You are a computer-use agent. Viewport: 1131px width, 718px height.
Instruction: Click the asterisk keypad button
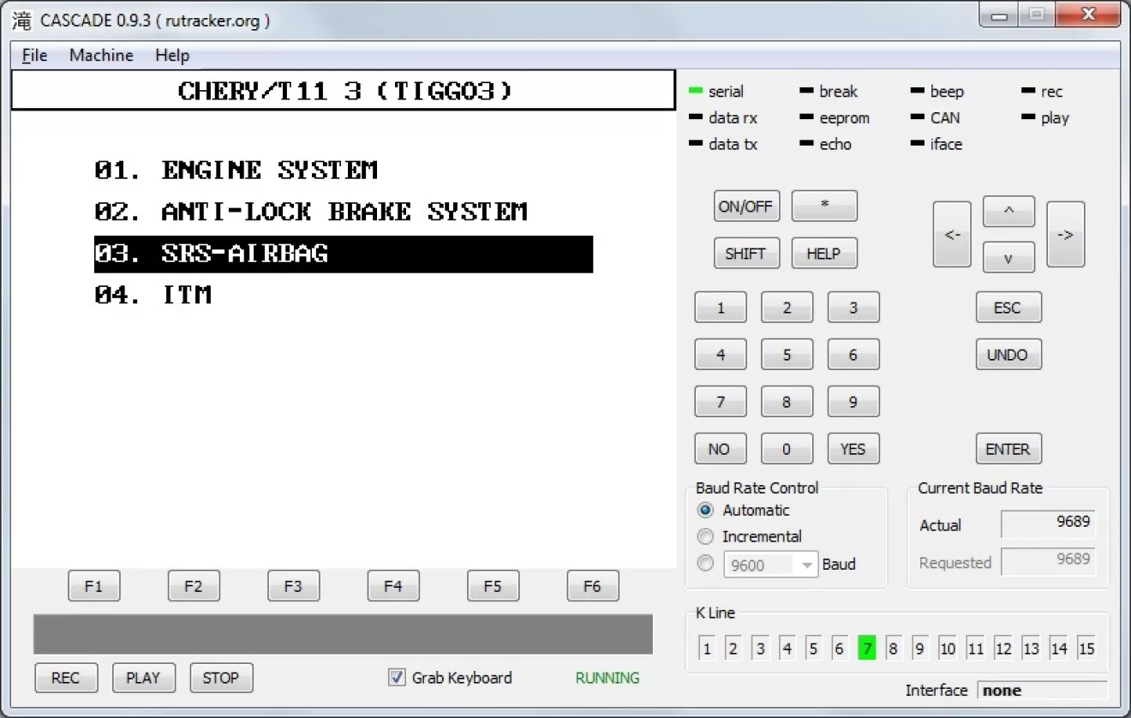[x=824, y=206]
